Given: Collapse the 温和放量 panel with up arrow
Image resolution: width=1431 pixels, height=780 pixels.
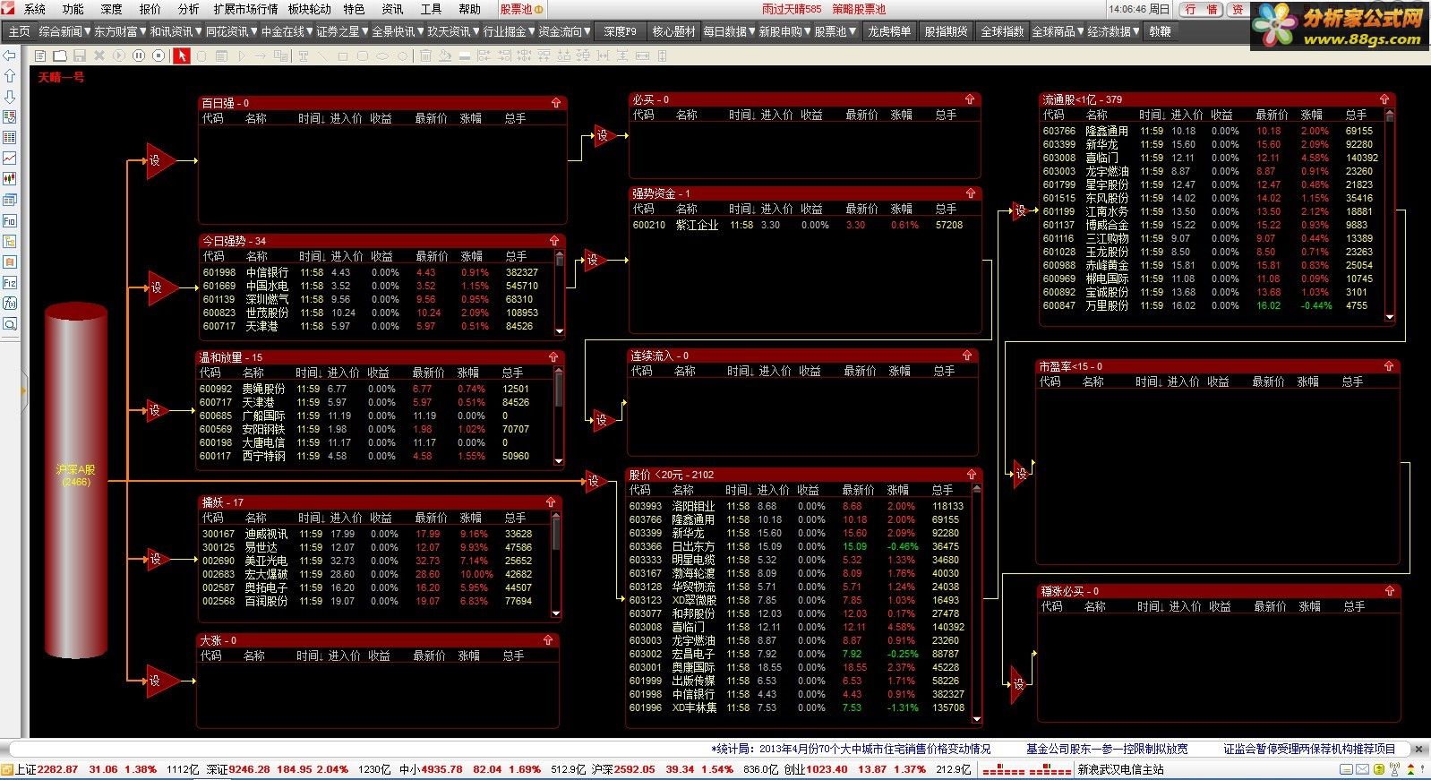Looking at the screenshot, I should tap(555, 357).
